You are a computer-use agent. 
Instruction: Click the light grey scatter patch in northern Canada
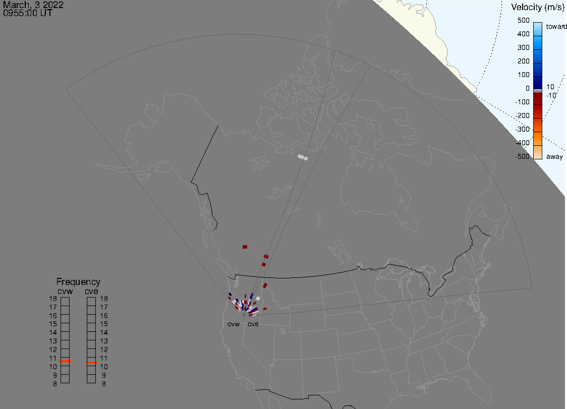tap(303, 157)
